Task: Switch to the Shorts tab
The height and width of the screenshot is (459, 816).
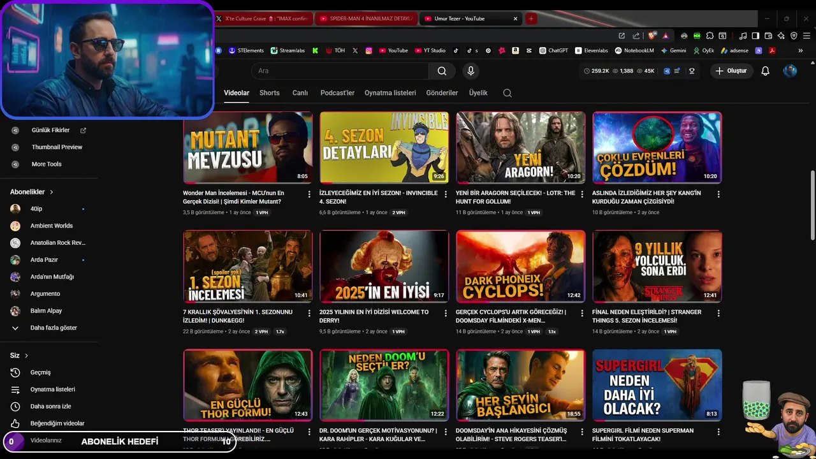Action: pyautogui.click(x=270, y=93)
